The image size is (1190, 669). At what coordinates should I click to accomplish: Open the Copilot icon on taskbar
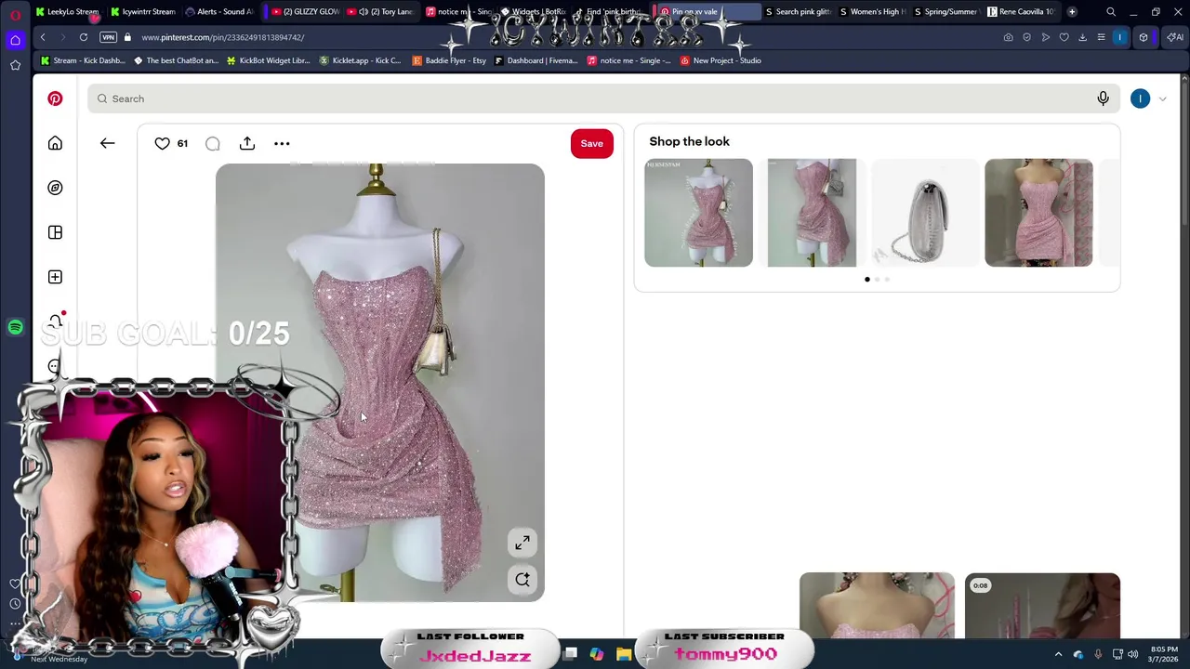[597, 654]
